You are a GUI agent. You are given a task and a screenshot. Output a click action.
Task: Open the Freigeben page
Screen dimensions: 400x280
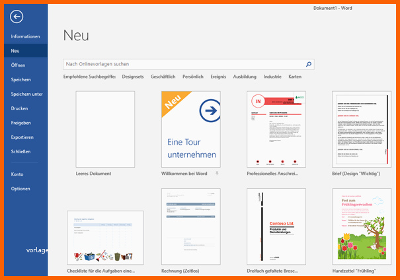click(x=26, y=123)
